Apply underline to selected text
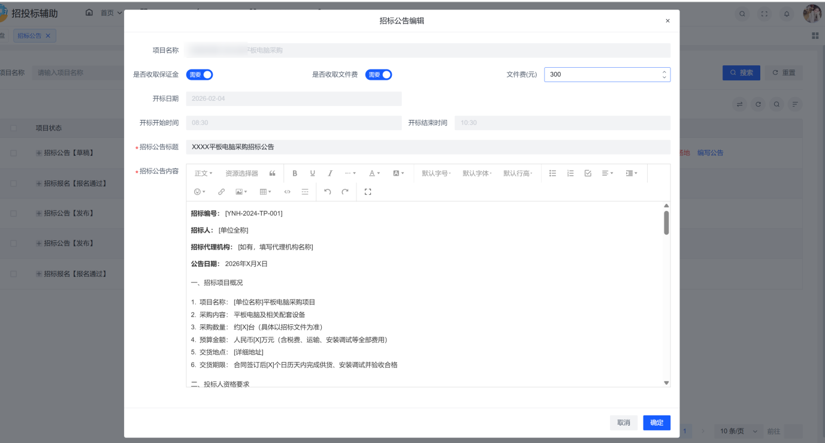This screenshot has height=443, width=825. (x=312, y=173)
